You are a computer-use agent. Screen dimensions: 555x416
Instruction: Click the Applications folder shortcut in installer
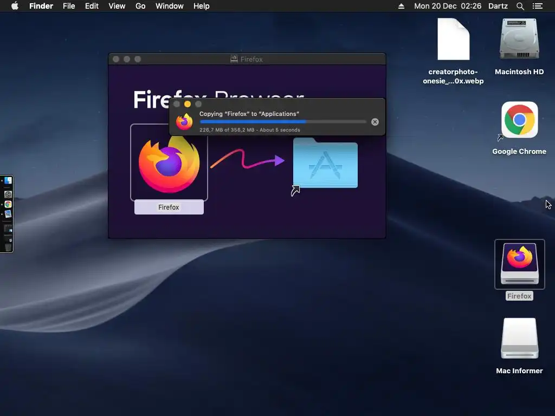(325, 163)
